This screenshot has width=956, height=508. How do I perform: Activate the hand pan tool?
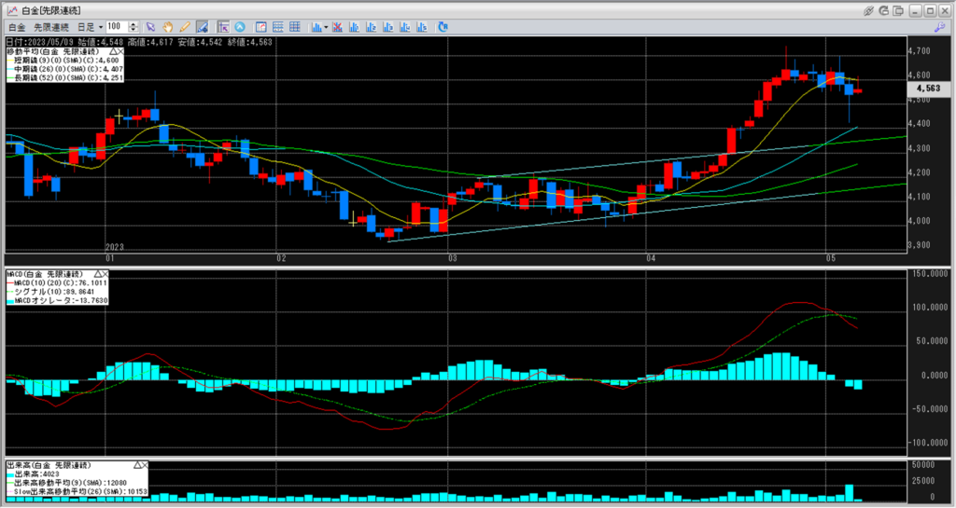[168, 27]
